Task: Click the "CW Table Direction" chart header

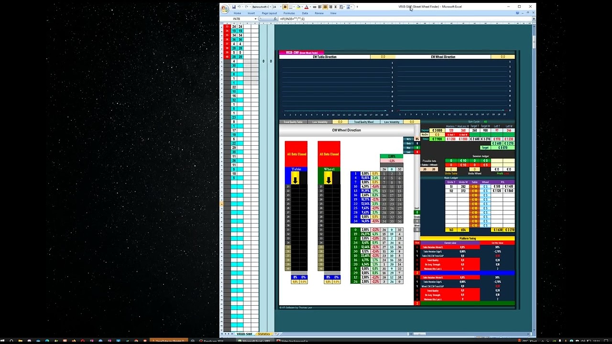Action: coord(325,57)
